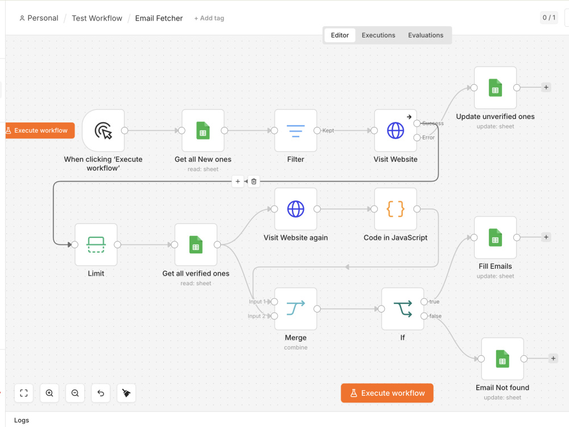Delete connection with trash icon
Screen dimensions: 569x427
point(254,182)
